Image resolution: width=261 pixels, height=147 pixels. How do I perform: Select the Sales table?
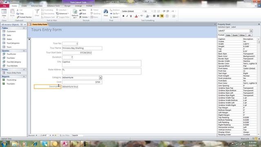click(9, 35)
